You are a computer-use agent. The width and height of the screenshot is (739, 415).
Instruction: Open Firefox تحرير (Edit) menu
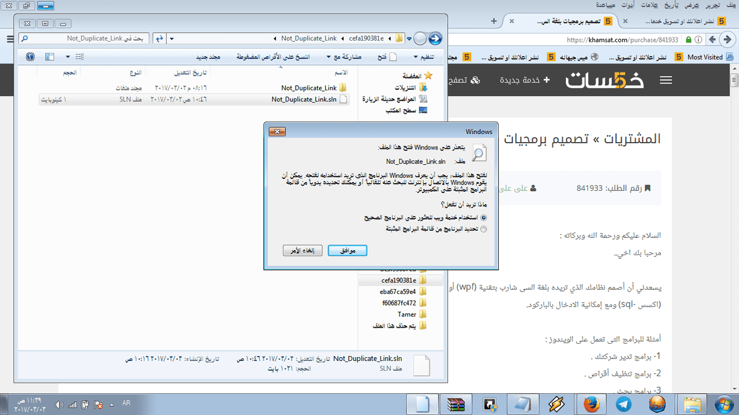click(711, 5)
